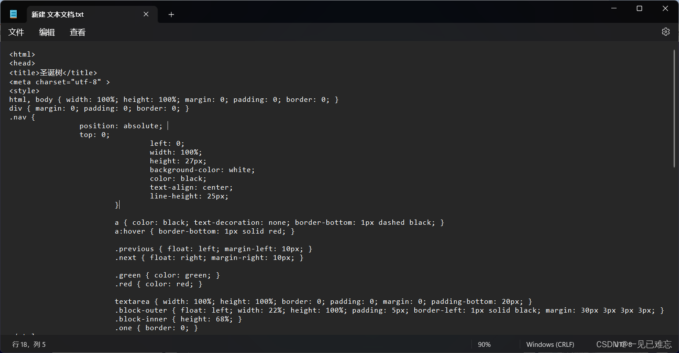Click the .green { color: green; } line
Viewport: 679px width, 353px height.
[x=167, y=275]
